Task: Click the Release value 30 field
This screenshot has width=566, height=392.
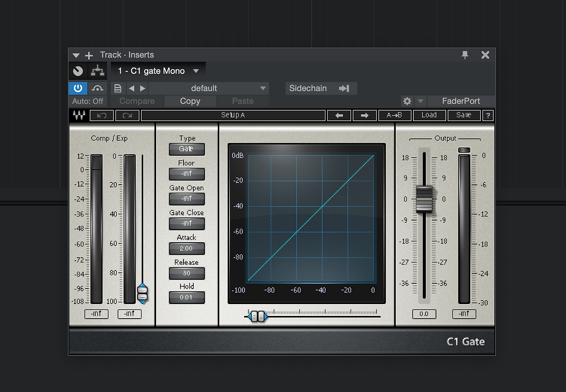Action: pyautogui.click(x=187, y=273)
